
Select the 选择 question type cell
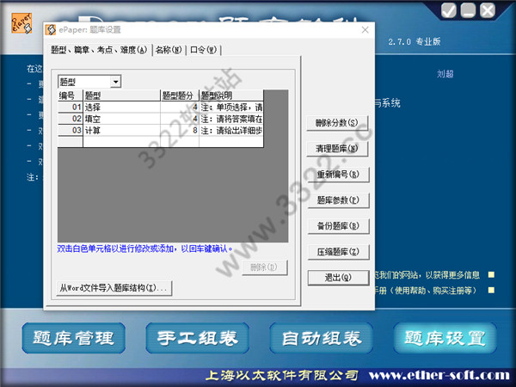tap(121, 107)
